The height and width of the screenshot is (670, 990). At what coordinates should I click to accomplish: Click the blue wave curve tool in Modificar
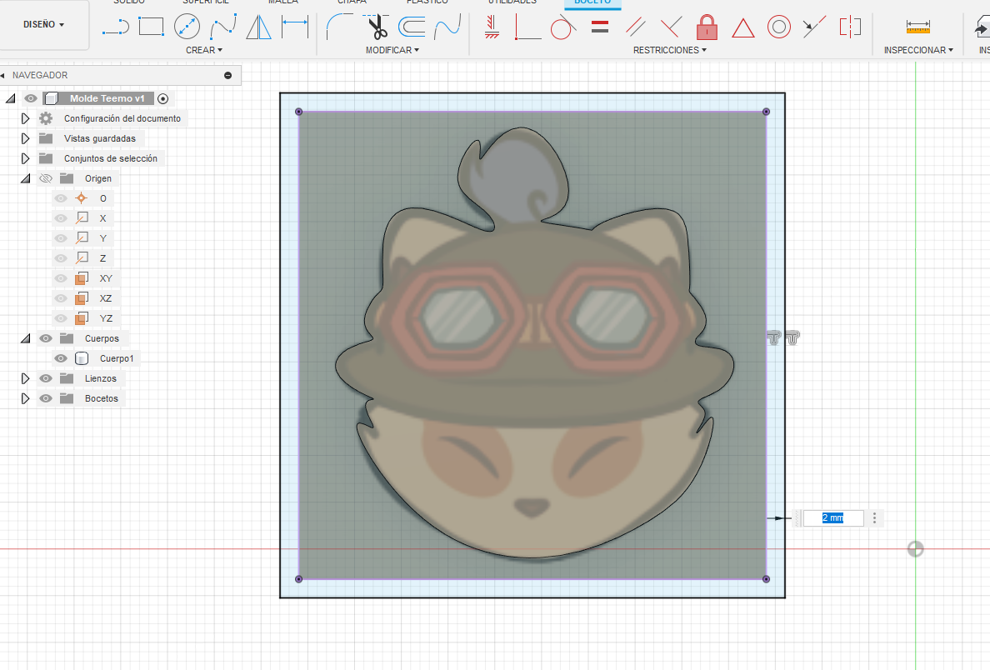(x=447, y=27)
